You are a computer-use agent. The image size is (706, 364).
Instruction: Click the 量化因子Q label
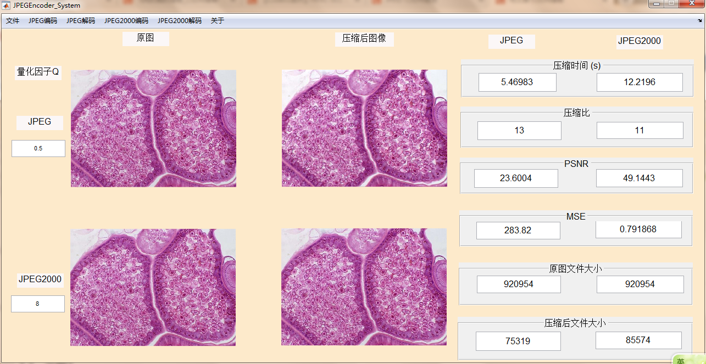[38, 72]
